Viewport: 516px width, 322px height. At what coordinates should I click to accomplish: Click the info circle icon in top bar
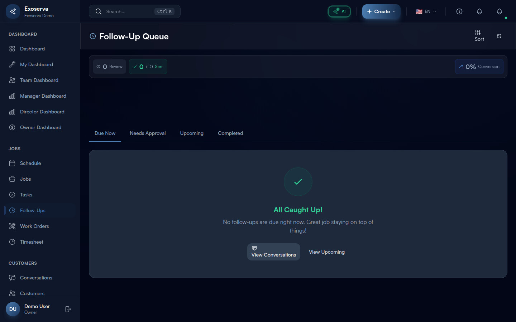tap(459, 11)
